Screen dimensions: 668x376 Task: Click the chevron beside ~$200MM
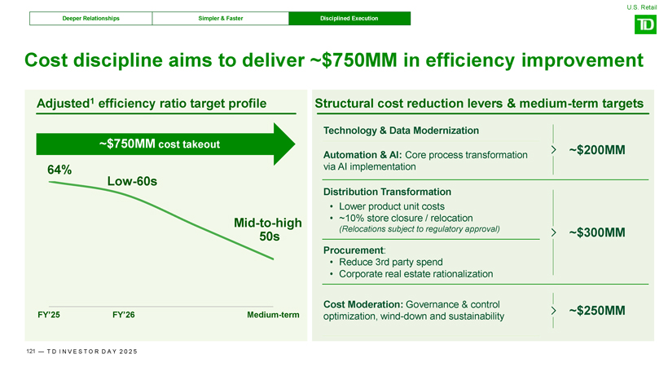click(x=554, y=149)
